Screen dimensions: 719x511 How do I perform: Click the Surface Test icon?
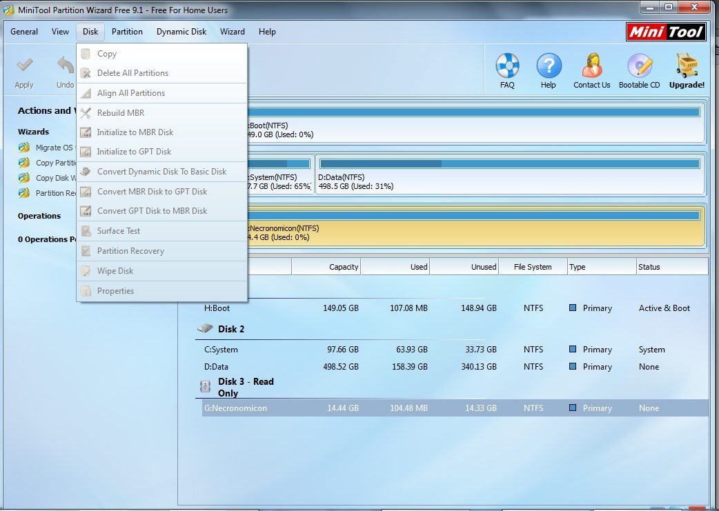tap(86, 231)
